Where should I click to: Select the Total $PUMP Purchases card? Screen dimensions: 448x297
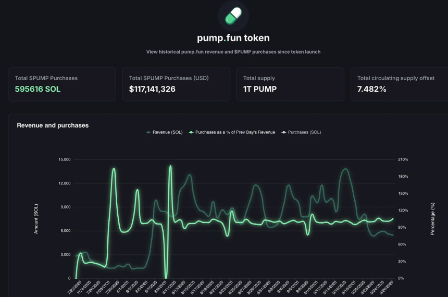62,84
